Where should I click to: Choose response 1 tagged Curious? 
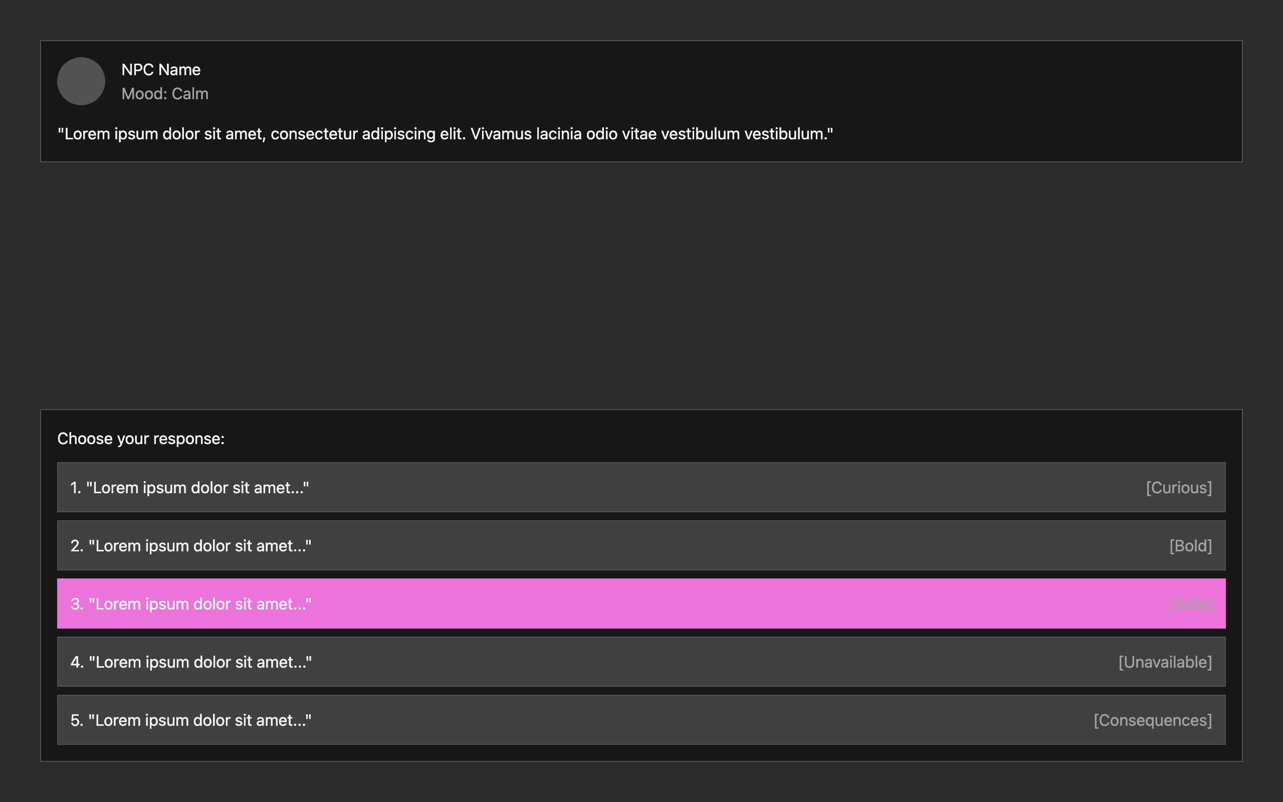tap(641, 487)
